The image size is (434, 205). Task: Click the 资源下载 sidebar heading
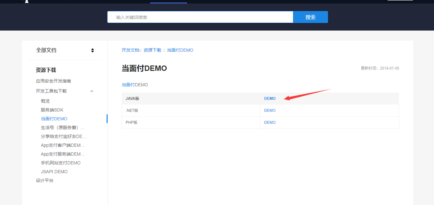point(46,70)
